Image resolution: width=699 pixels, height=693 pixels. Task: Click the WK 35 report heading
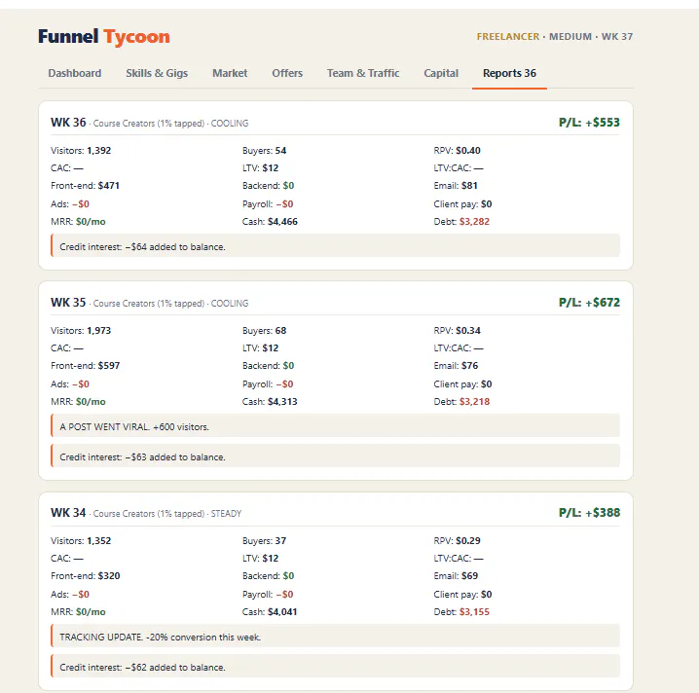pos(68,303)
